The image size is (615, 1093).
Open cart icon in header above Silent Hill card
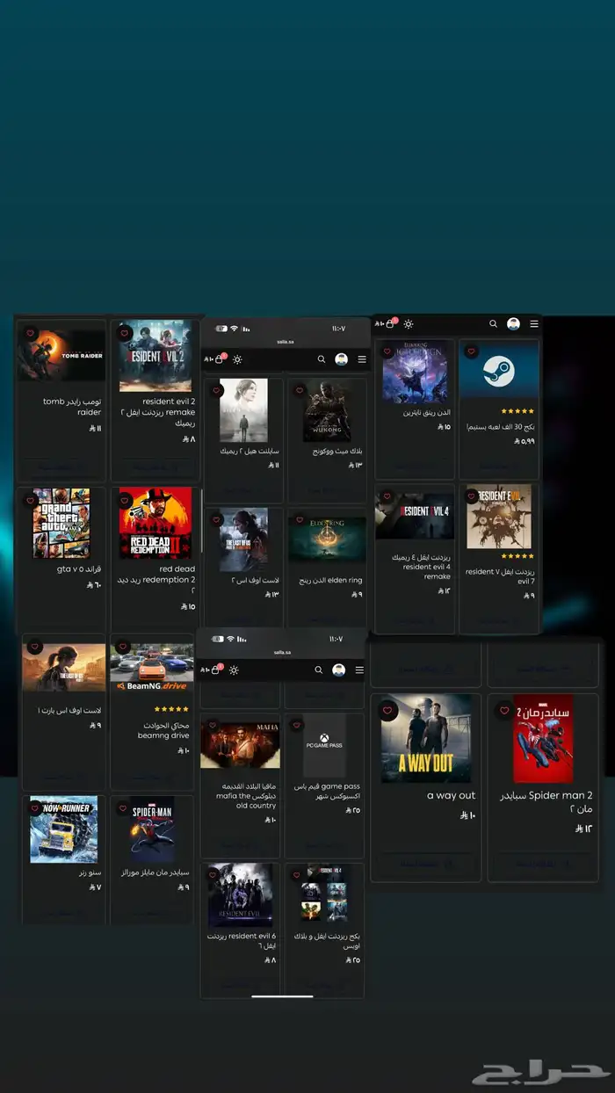click(219, 359)
